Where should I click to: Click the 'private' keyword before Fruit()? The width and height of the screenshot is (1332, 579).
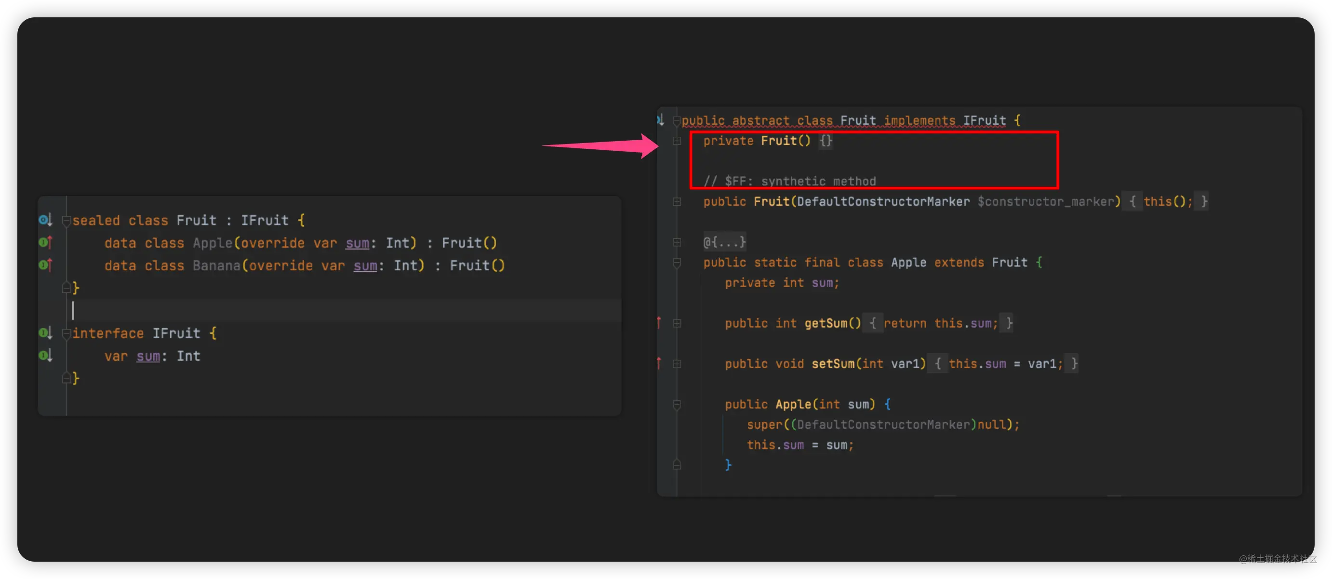pyautogui.click(x=728, y=141)
